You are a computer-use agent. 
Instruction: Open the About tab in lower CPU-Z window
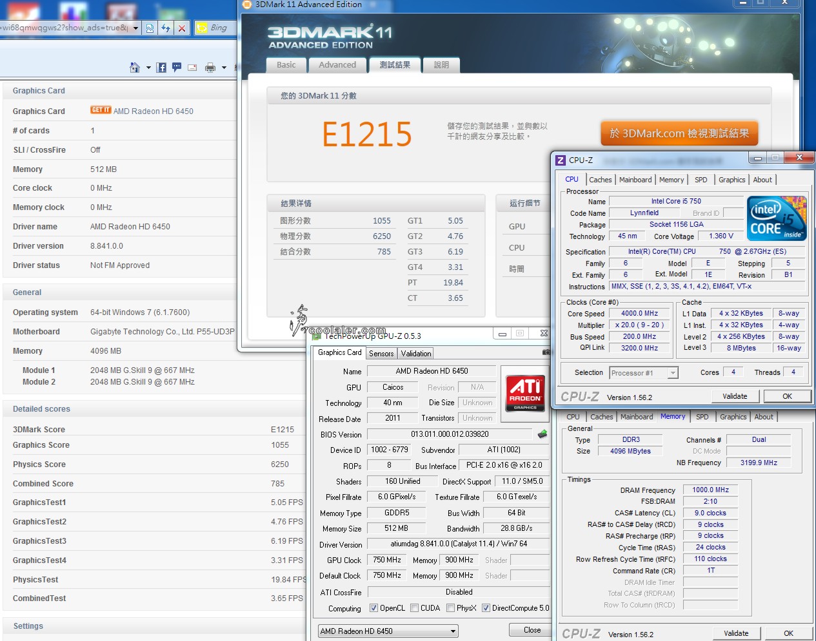764,417
